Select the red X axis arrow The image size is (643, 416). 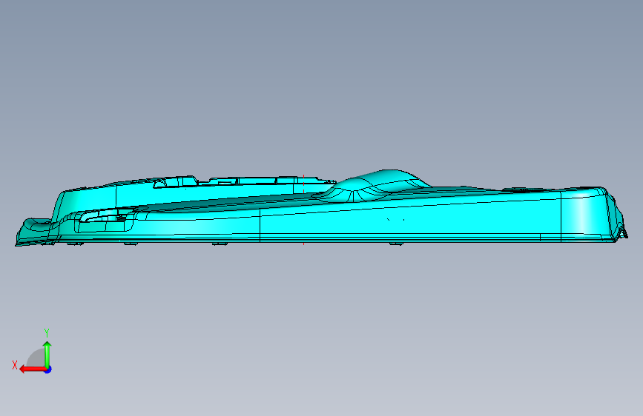pyautogui.click(x=33, y=369)
